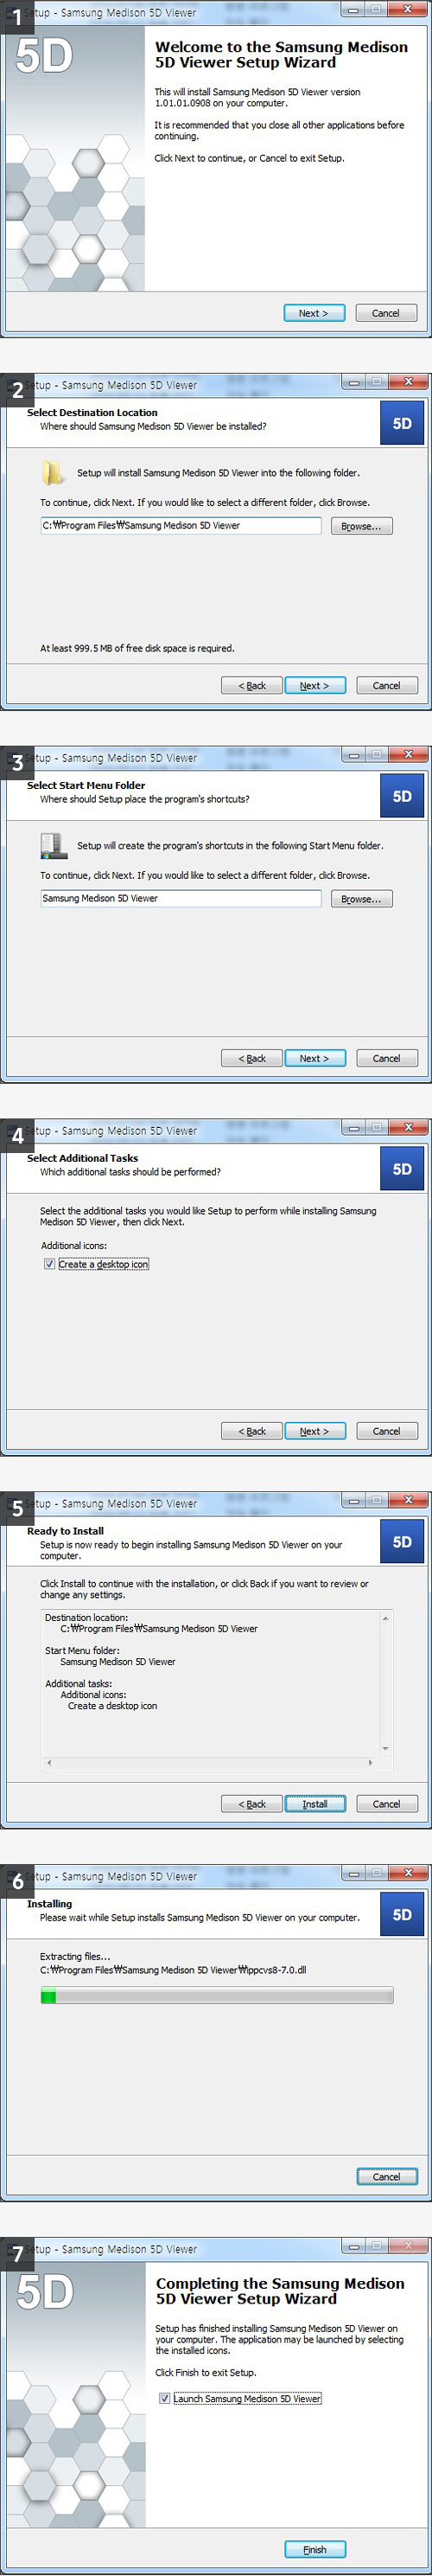Click Next in Select Additional Tasks step
The image size is (432, 2576).
click(x=314, y=1431)
